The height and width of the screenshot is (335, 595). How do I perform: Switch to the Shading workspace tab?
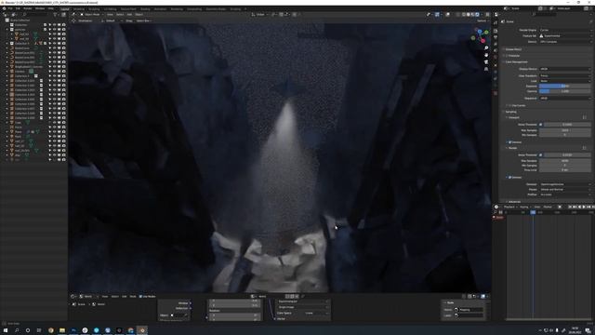[145, 8]
